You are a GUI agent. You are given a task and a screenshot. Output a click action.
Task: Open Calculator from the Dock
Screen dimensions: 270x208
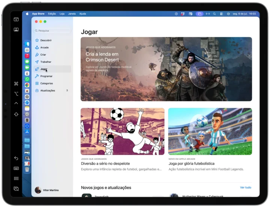tap(27, 120)
